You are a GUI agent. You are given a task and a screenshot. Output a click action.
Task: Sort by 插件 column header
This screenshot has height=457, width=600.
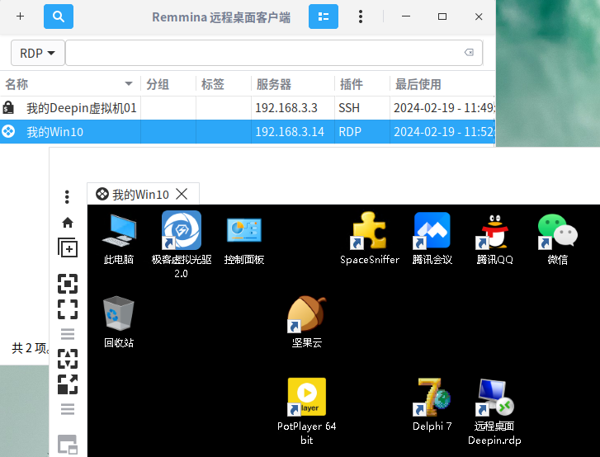362,84
